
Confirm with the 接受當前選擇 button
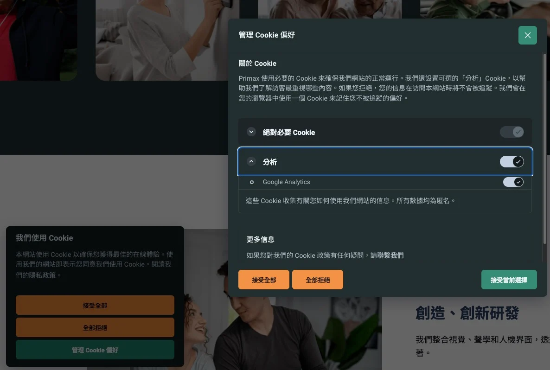click(x=509, y=280)
